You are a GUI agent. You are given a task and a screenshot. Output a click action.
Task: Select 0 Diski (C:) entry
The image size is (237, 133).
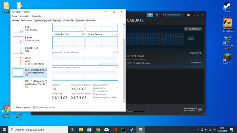pos(29,50)
